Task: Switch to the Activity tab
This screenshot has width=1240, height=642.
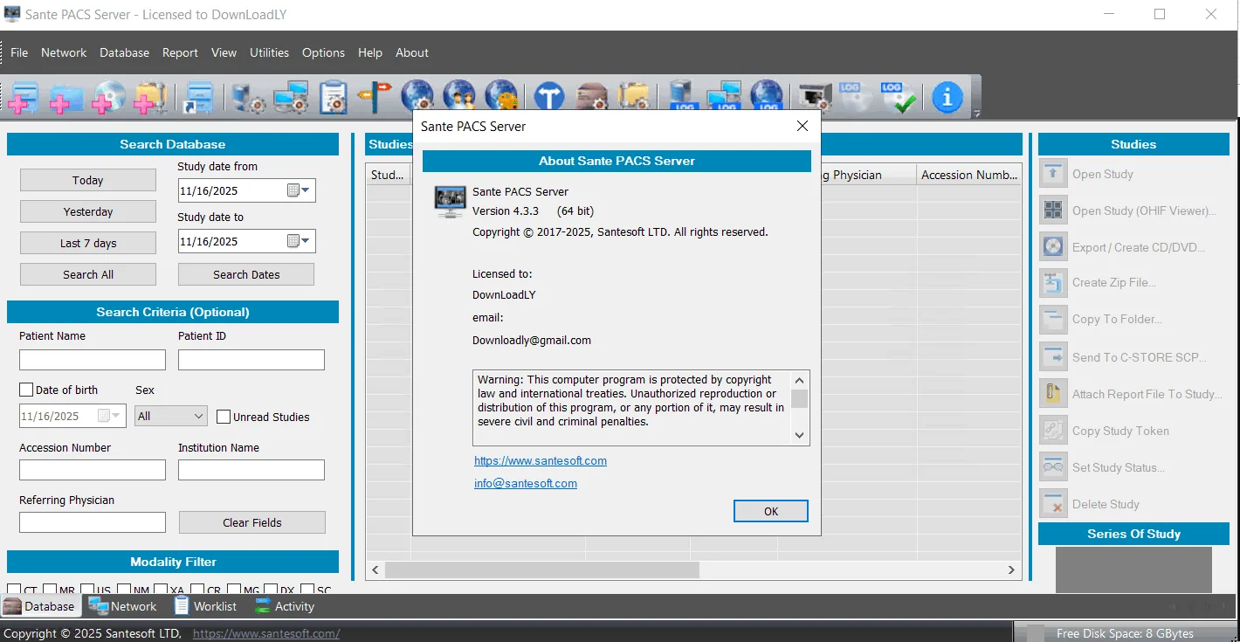Action: point(285,606)
